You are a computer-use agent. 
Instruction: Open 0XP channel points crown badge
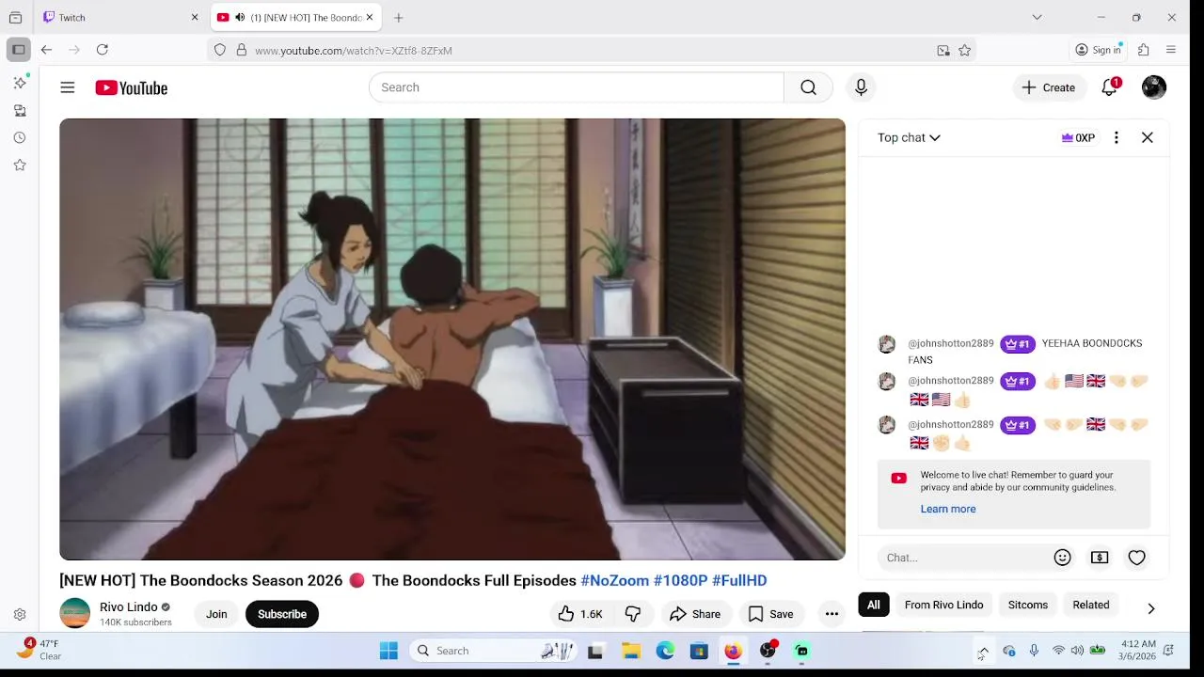coord(1078,137)
